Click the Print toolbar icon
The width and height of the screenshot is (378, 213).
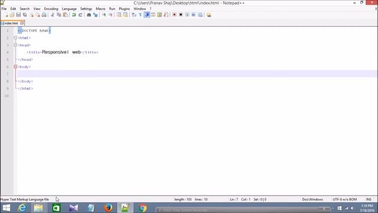[x=44, y=15]
